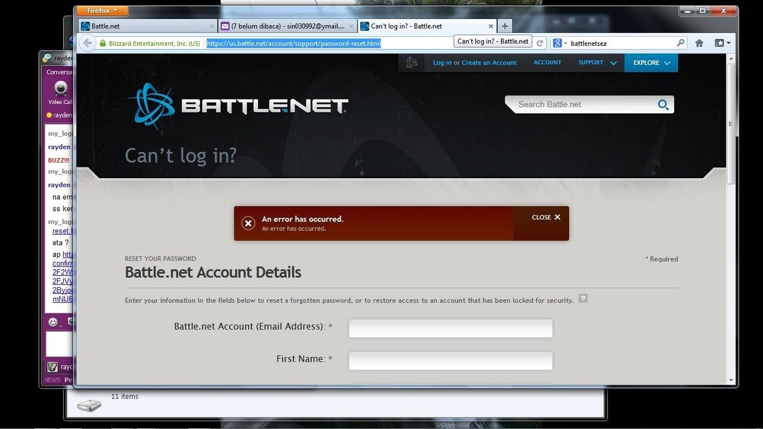Click the large Battle.net logo
The height and width of the screenshot is (429, 763).
coord(238,106)
